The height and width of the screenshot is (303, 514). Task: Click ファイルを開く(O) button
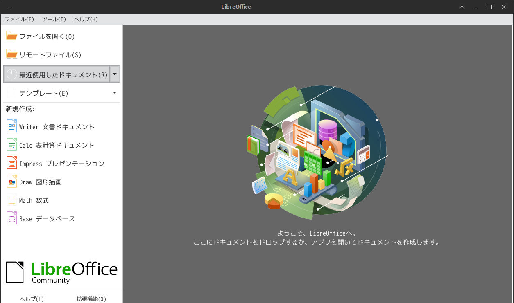pyautogui.click(x=61, y=36)
